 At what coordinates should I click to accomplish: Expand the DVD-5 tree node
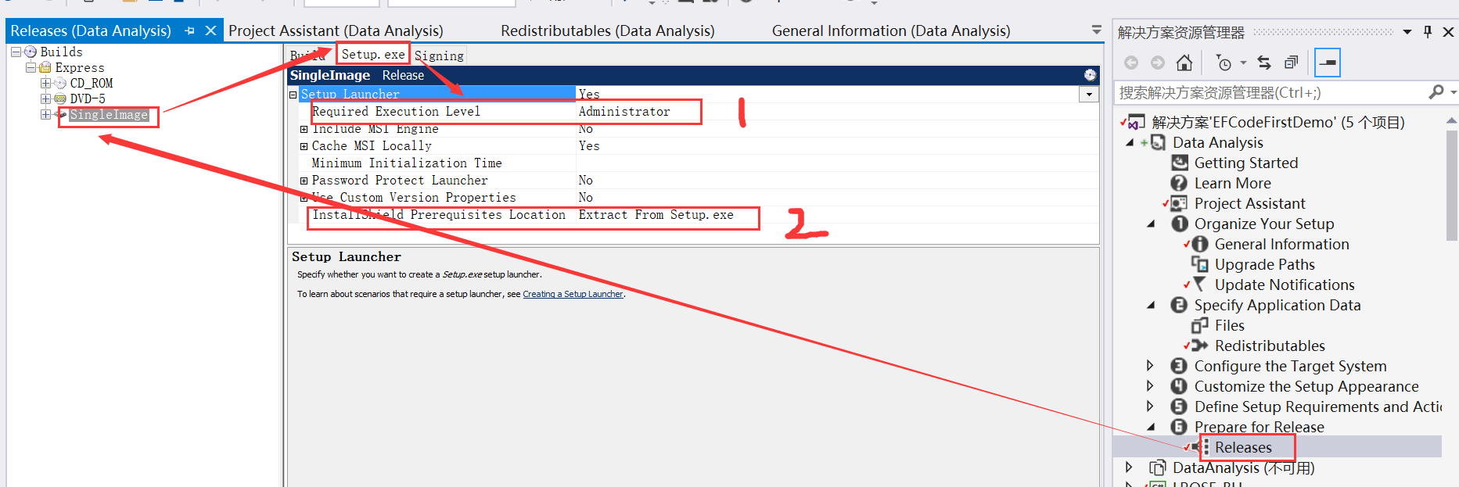pyautogui.click(x=45, y=98)
